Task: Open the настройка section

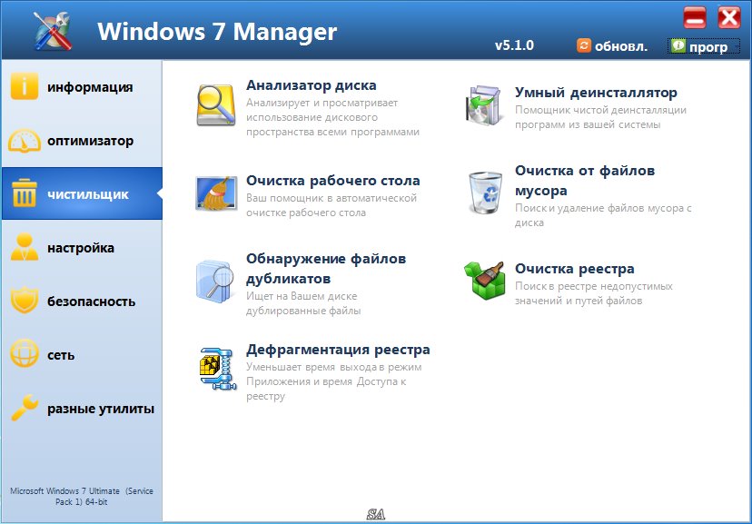Action: [x=82, y=247]
